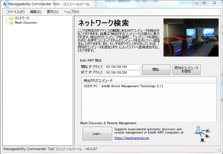Click the mesh network users icon
Screen dimensions: 223x154
pos(202,134)
